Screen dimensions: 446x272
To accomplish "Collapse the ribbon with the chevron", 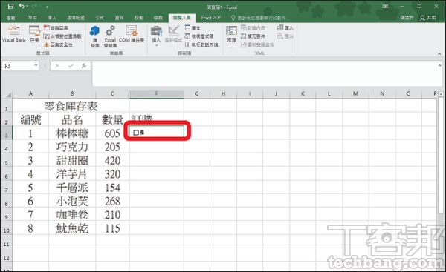I will click(439, 53).
